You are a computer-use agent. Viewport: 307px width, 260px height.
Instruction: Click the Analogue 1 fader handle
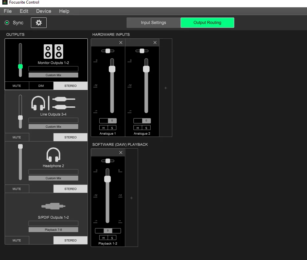coord(112,69)
